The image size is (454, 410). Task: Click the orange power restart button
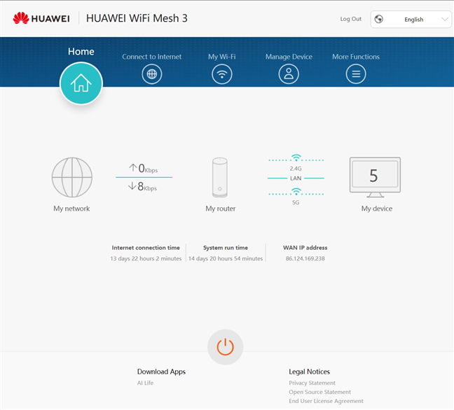(226, 347)
